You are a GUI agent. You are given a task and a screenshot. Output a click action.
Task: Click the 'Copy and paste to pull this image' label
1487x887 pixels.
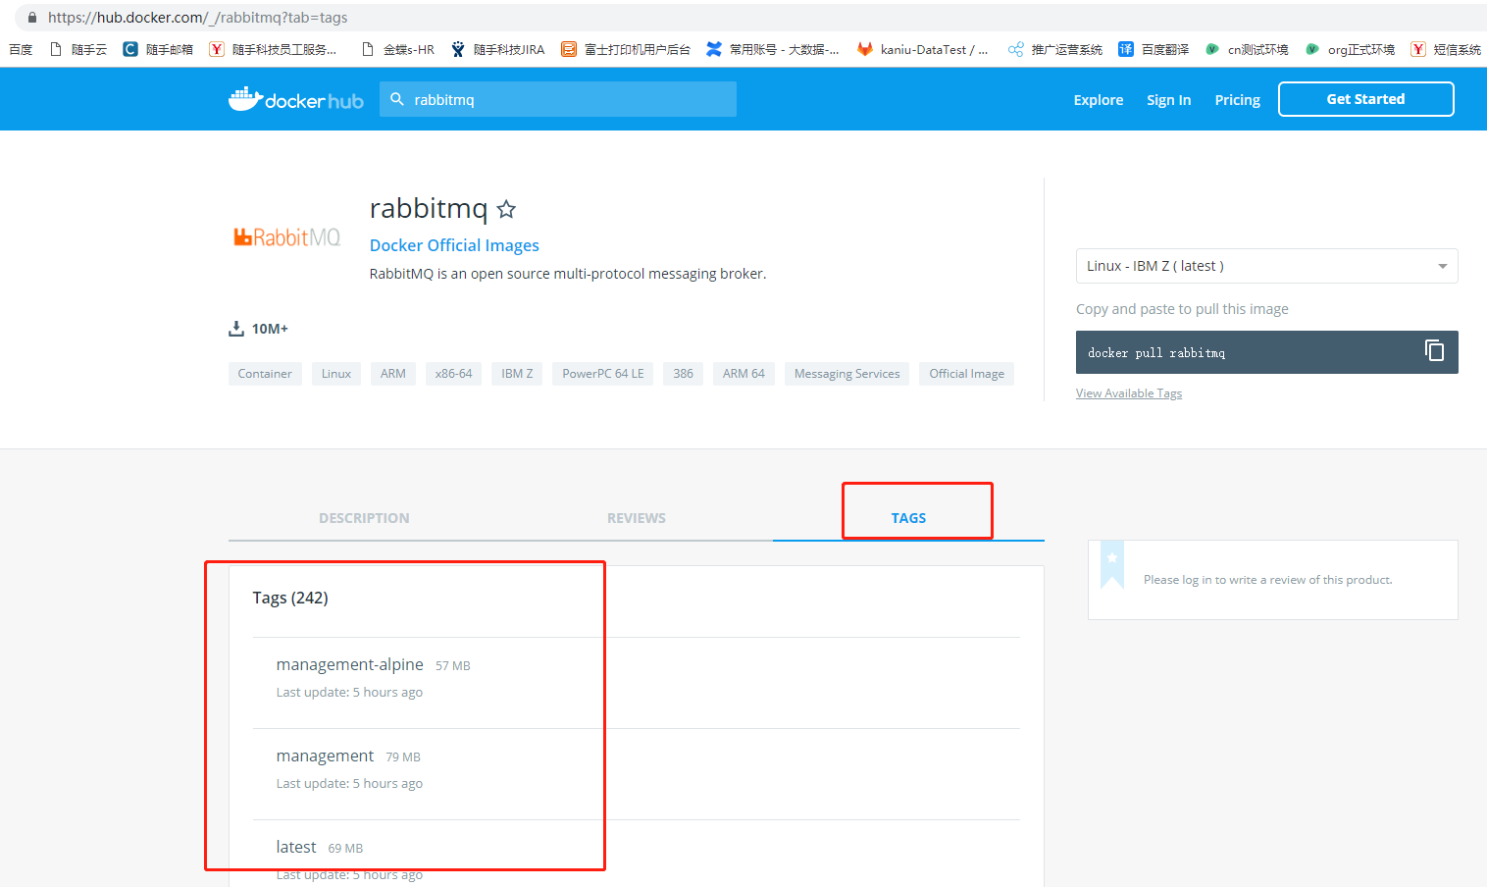(1182, 309)
